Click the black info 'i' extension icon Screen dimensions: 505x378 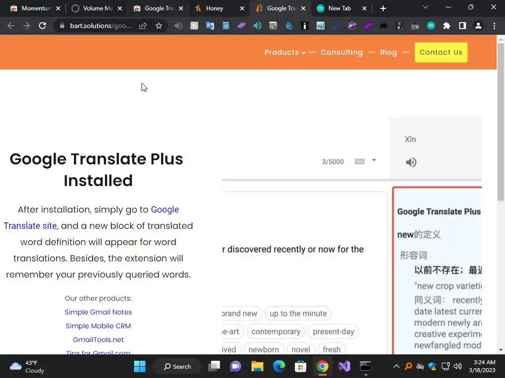[x=305, y=26]
